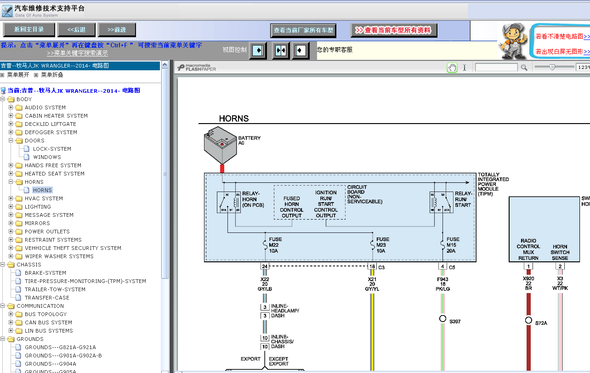The height and width of the screenshot is (373, 590).
Task: Click the 查看当前车型所有资料 button
Action: [394, 30]
